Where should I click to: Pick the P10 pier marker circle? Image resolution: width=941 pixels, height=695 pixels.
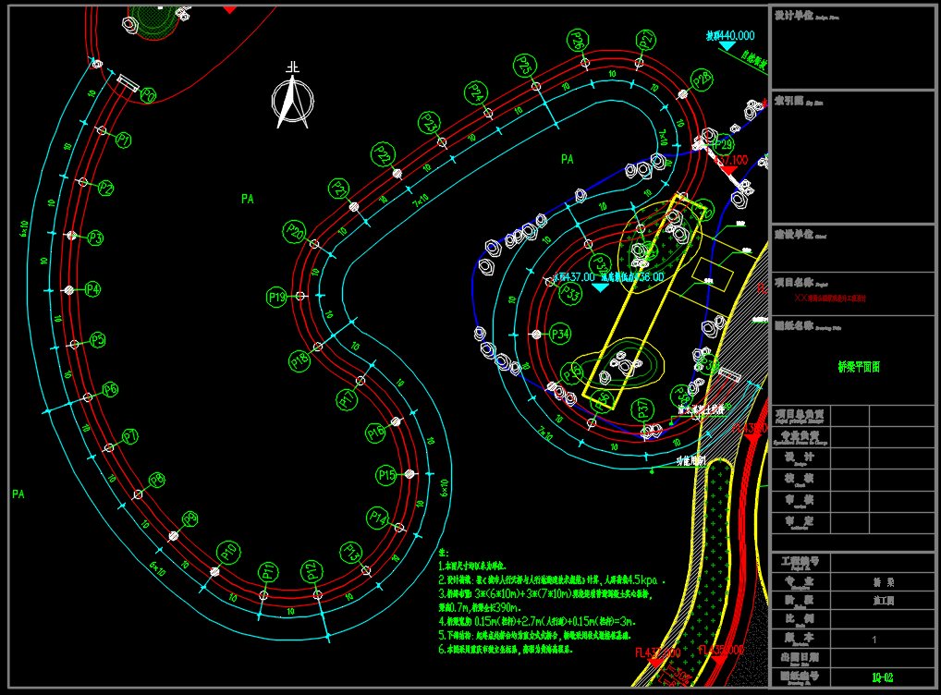(x=228, y=553)
